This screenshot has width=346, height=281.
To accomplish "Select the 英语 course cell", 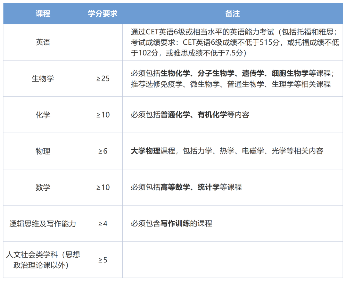I will point(43,42).
